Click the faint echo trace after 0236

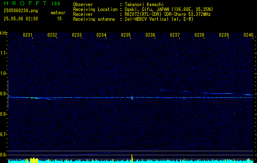pyautogui.click(x=165, y=90)
